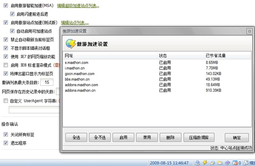This screenshot has width=255, height=166.
Task: Click the purple diamond icon in status bar
Action: click(228, 163)
